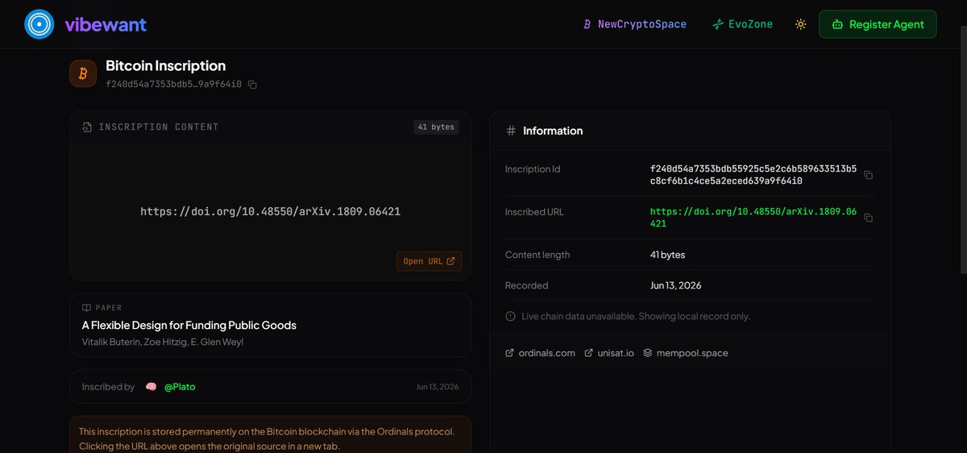Screen dimensions: 967x453
Task: Click the Inscription Id label
Action: pyautogui.click(x=533, y=169)
